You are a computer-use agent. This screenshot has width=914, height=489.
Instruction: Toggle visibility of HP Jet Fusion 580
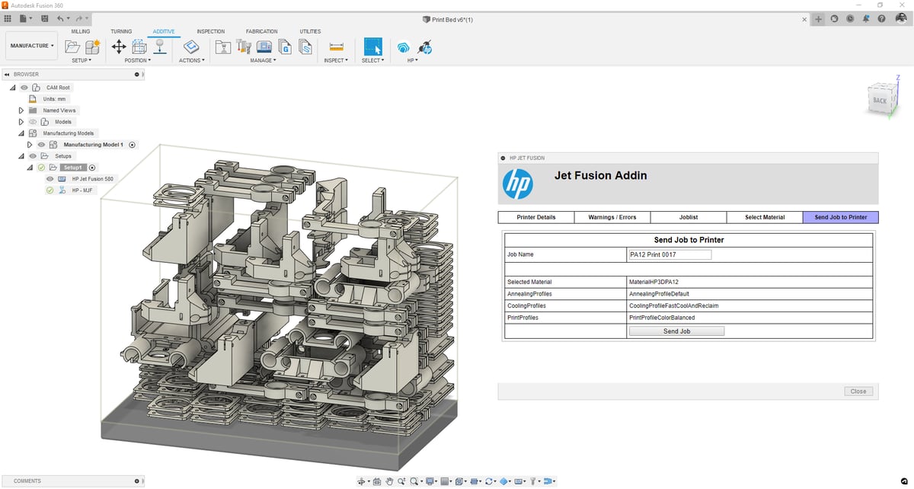point(50,179)
